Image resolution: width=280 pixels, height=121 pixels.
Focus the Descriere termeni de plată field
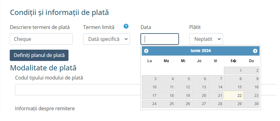[x=41, y=39]
